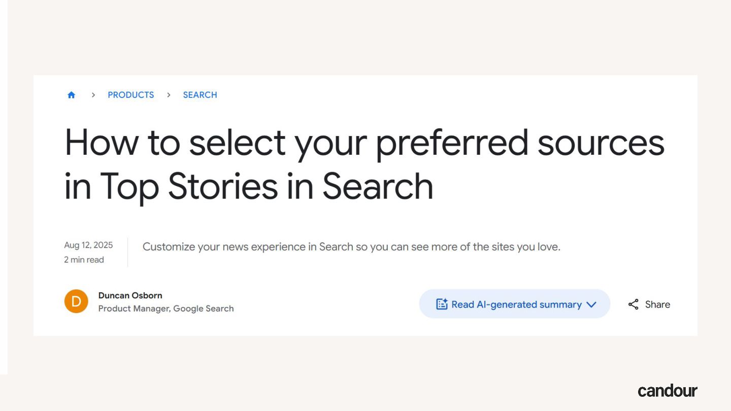Click the chevron between home and PRODUCTS
This screenshot has width=731, height=411.
coord(93,95)
